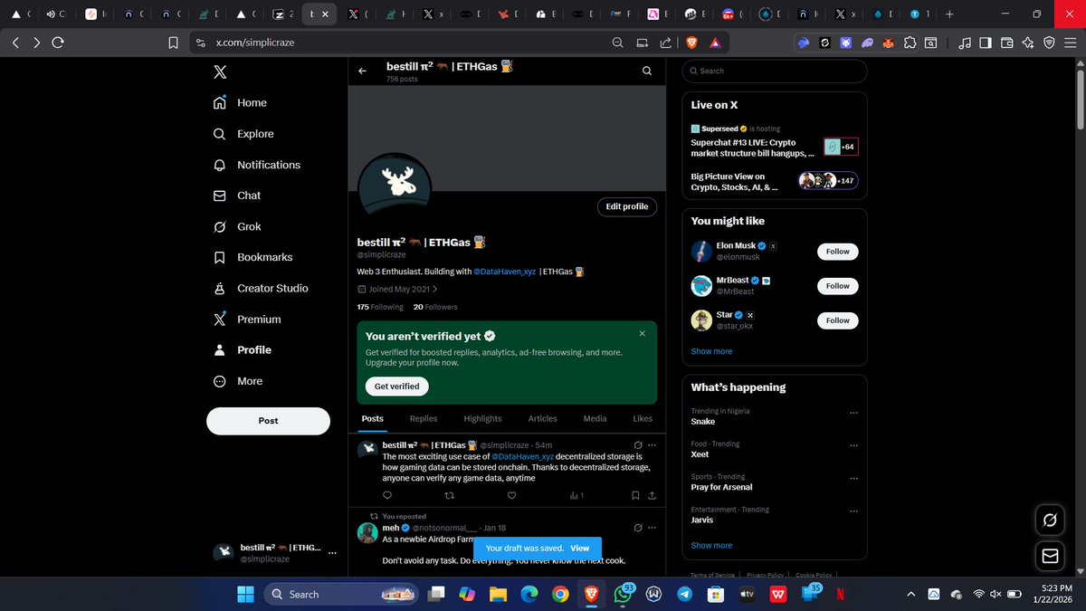The image size is (1086, 611).
Task: Click Grok icon on the DataHaven post
Action: click(x=638, y=445)
